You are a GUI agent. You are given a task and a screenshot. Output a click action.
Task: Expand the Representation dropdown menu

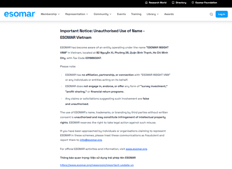click(x=76, y=14)
